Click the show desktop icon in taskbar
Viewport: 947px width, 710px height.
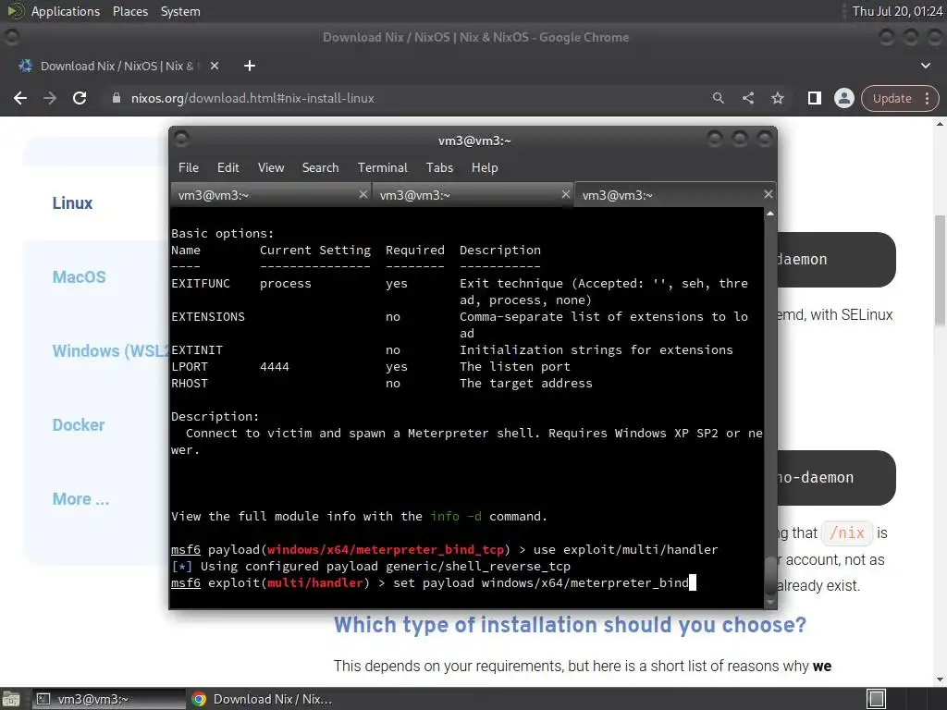pyautogui.click(x=11, y=699)
